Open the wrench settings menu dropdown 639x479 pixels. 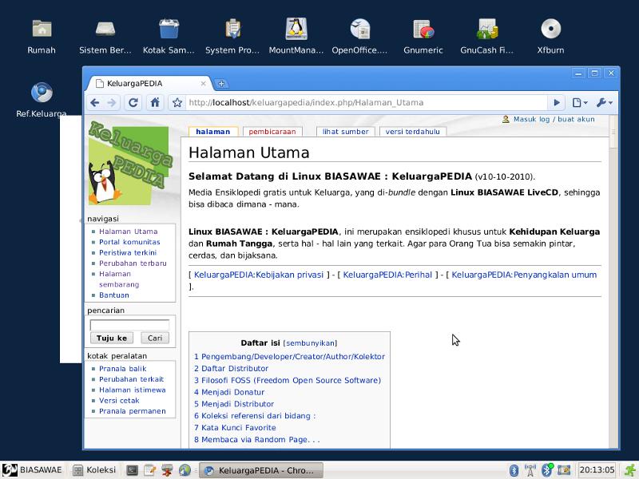[604, 102]
